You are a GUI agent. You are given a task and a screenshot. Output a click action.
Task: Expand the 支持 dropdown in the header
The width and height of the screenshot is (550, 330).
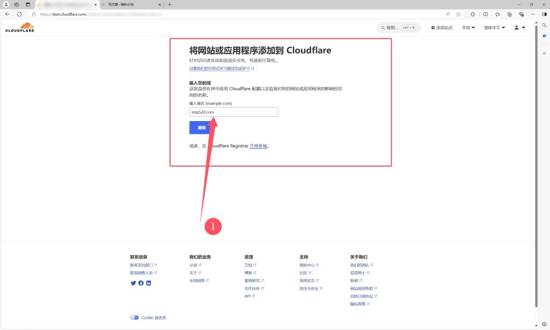pos(468,28)
